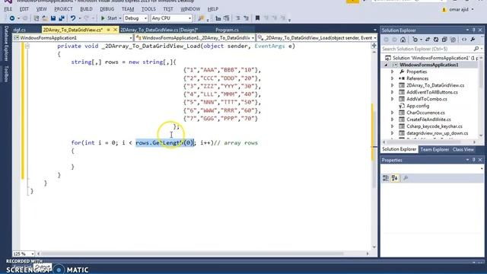Screen dimensions: 487x274
Task: Click the Find in Files toolbar icon
Action: click(201, 18)
